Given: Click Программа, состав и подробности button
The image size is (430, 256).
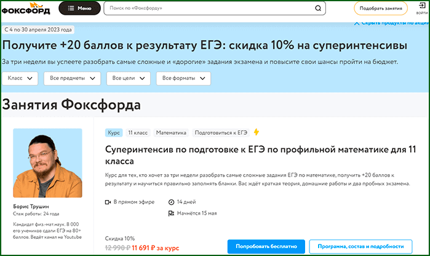Looking at the screenshot, I should tap(360, 246).
